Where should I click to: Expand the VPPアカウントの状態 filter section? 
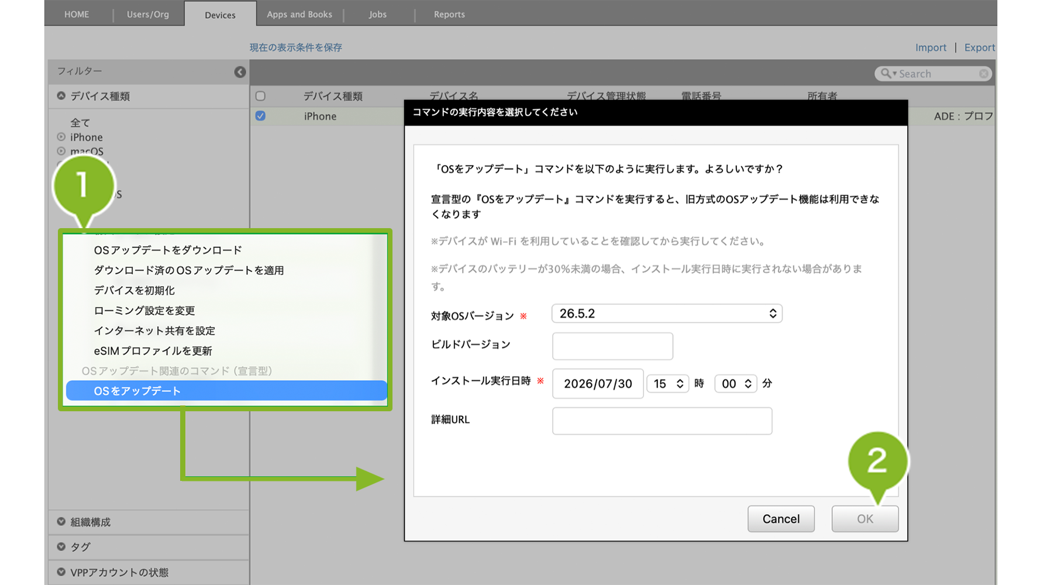coord(61,572)
